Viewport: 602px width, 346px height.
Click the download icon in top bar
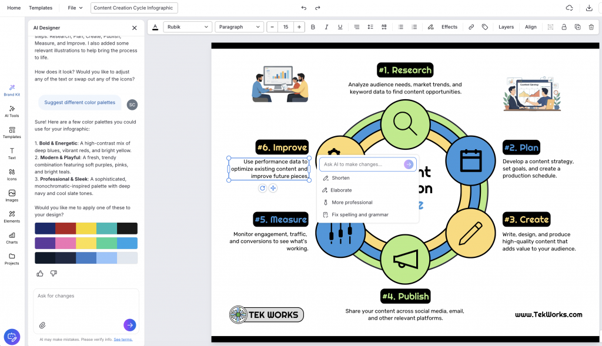(x=589, y=8)
